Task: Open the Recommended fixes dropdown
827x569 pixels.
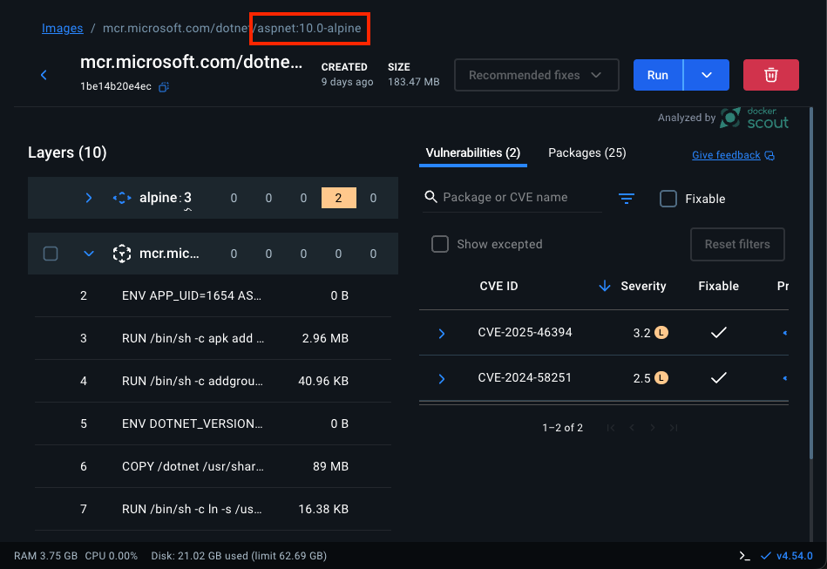Action: [x=536, y=75]
